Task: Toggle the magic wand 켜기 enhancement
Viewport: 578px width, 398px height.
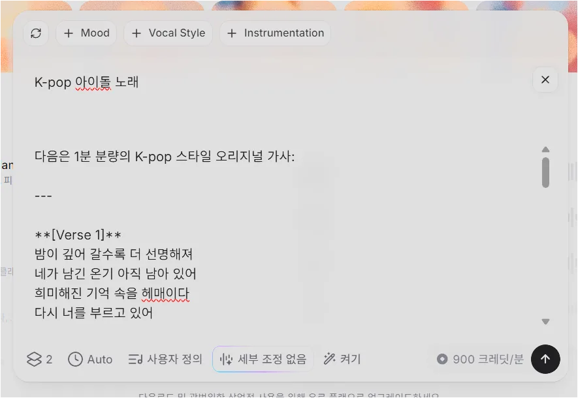Action: point(342,359)
